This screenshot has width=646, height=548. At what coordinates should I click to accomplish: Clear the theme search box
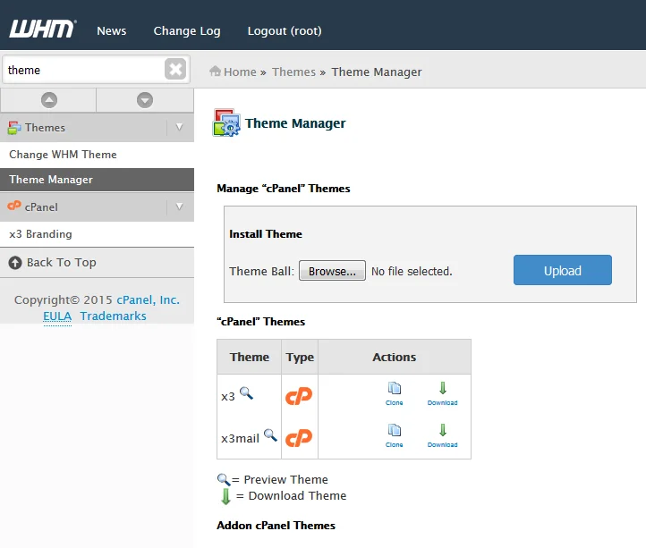pyautogui.click(x=175, y=69)
